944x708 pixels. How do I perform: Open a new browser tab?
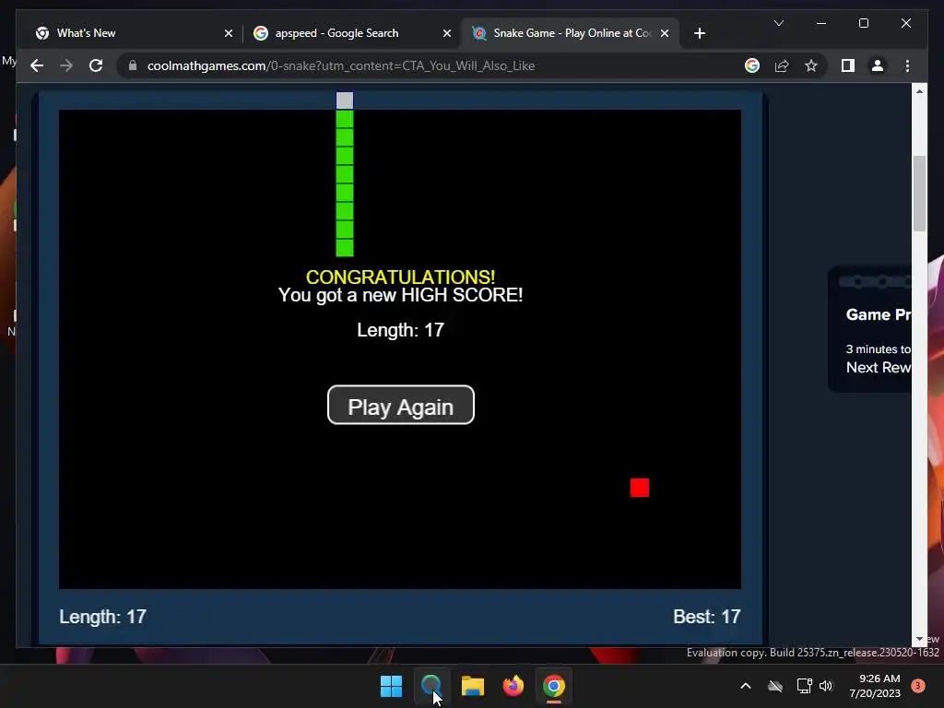point(699,34)
